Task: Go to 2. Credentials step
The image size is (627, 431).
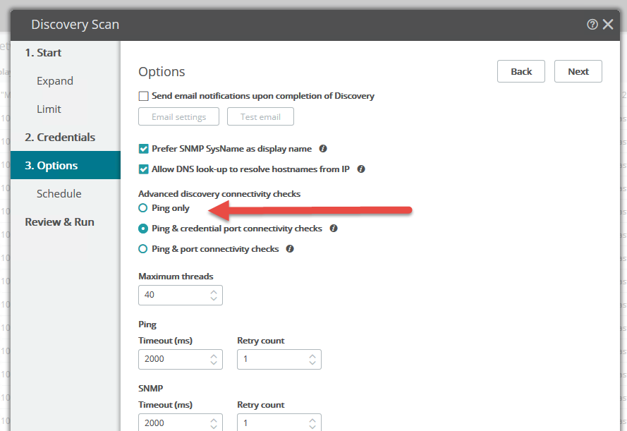Action: 60,137
